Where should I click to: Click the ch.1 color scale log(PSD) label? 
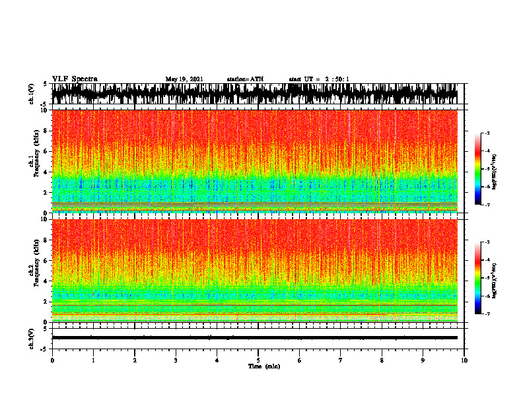495,172
